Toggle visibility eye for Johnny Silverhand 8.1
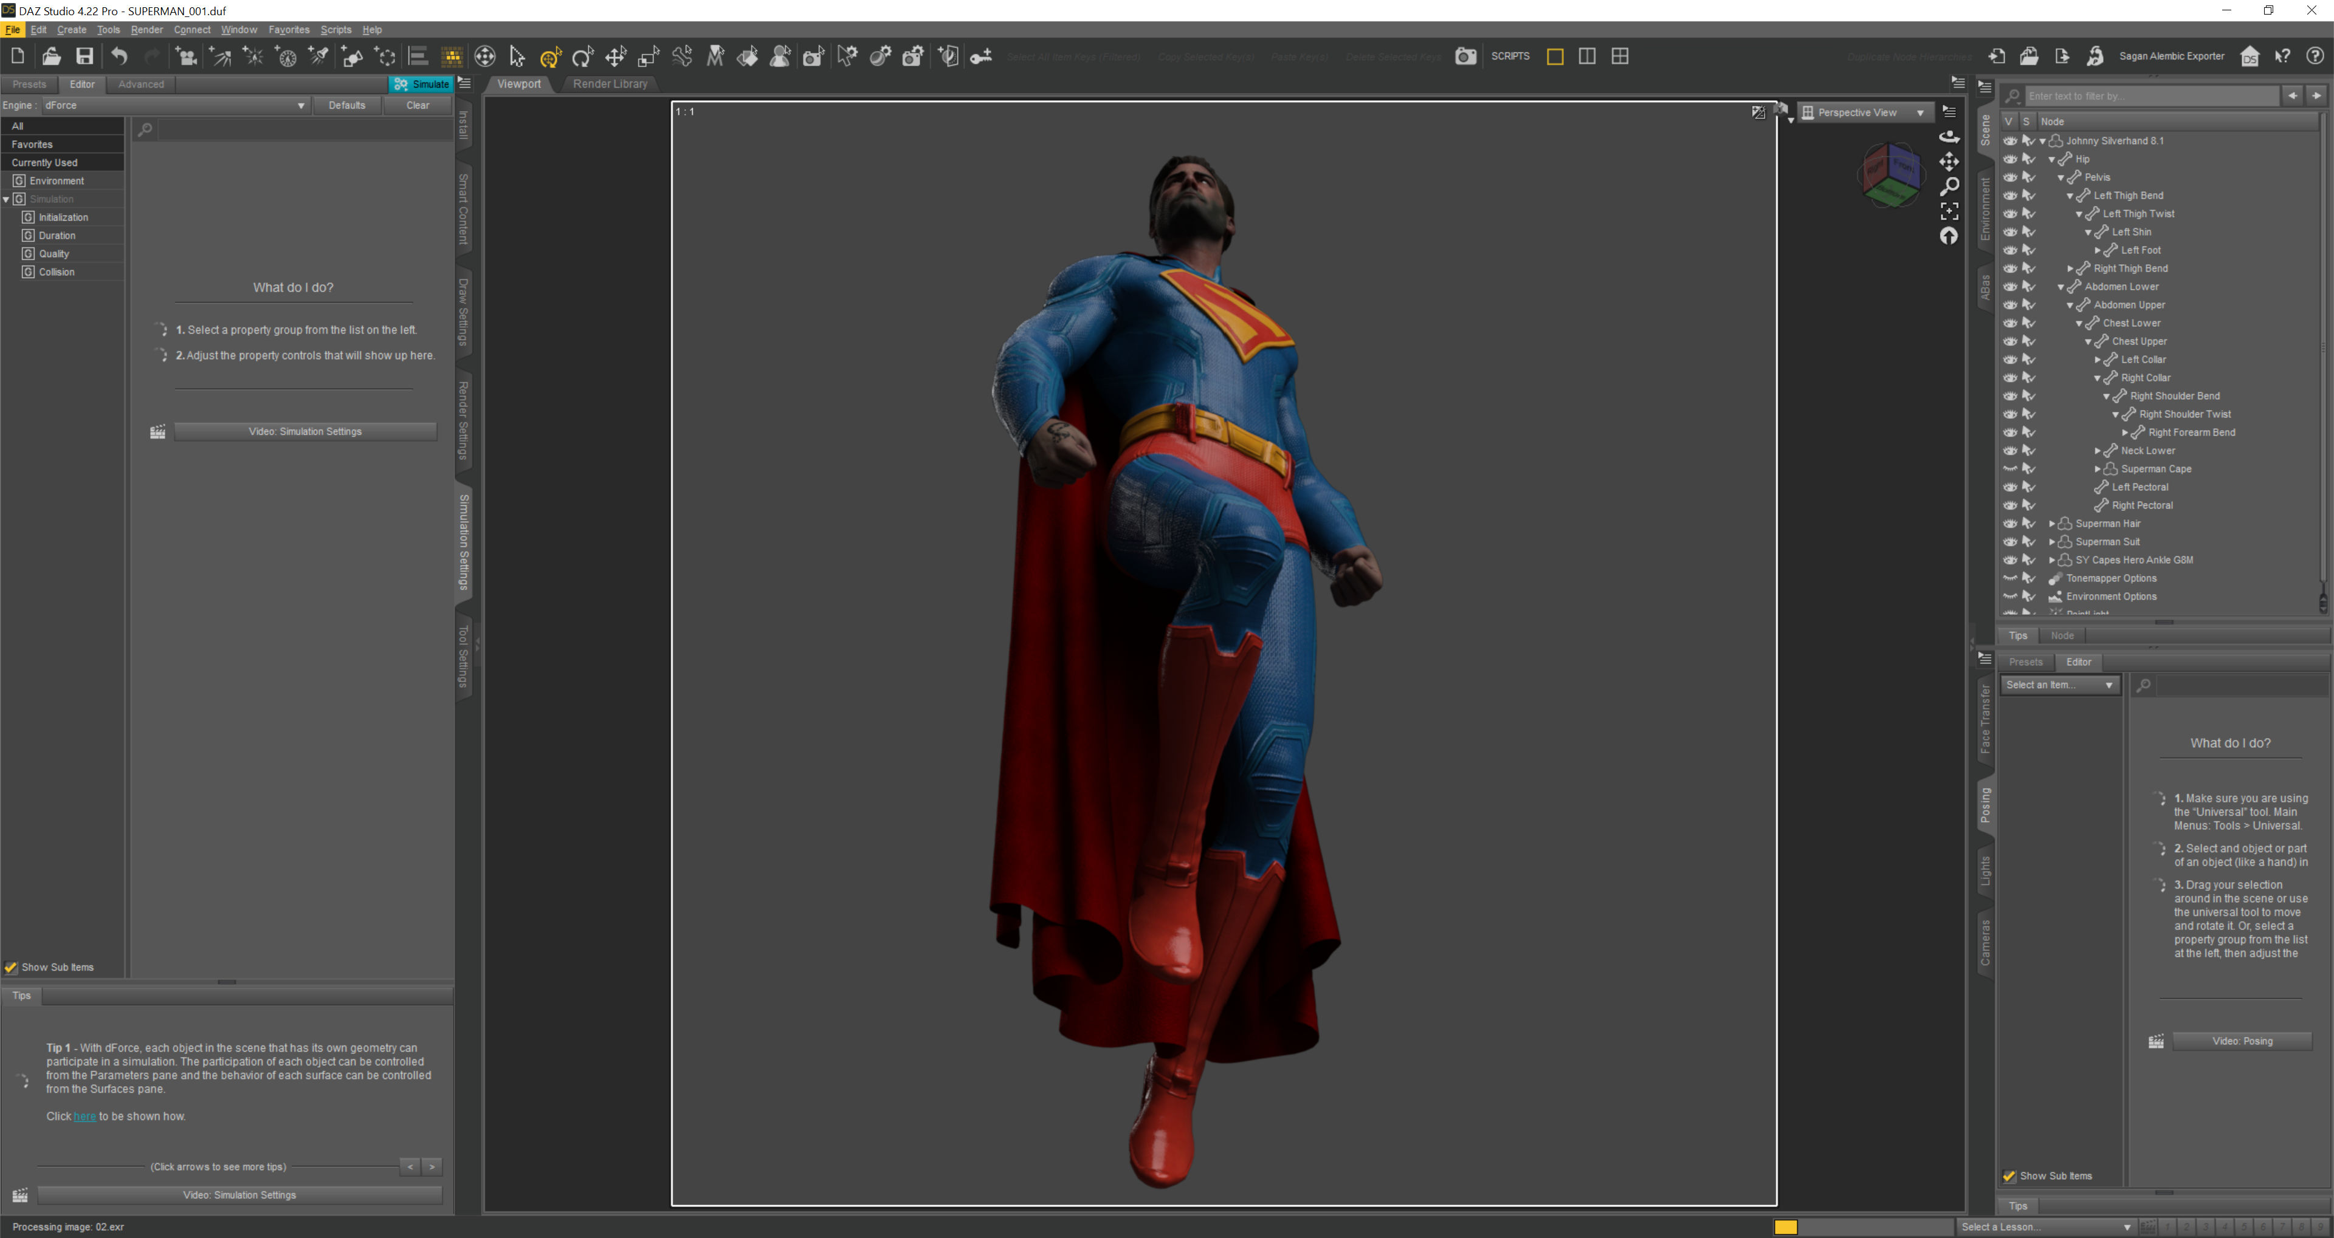This screenshot has height=1238, width=2334. (2009, 142)
